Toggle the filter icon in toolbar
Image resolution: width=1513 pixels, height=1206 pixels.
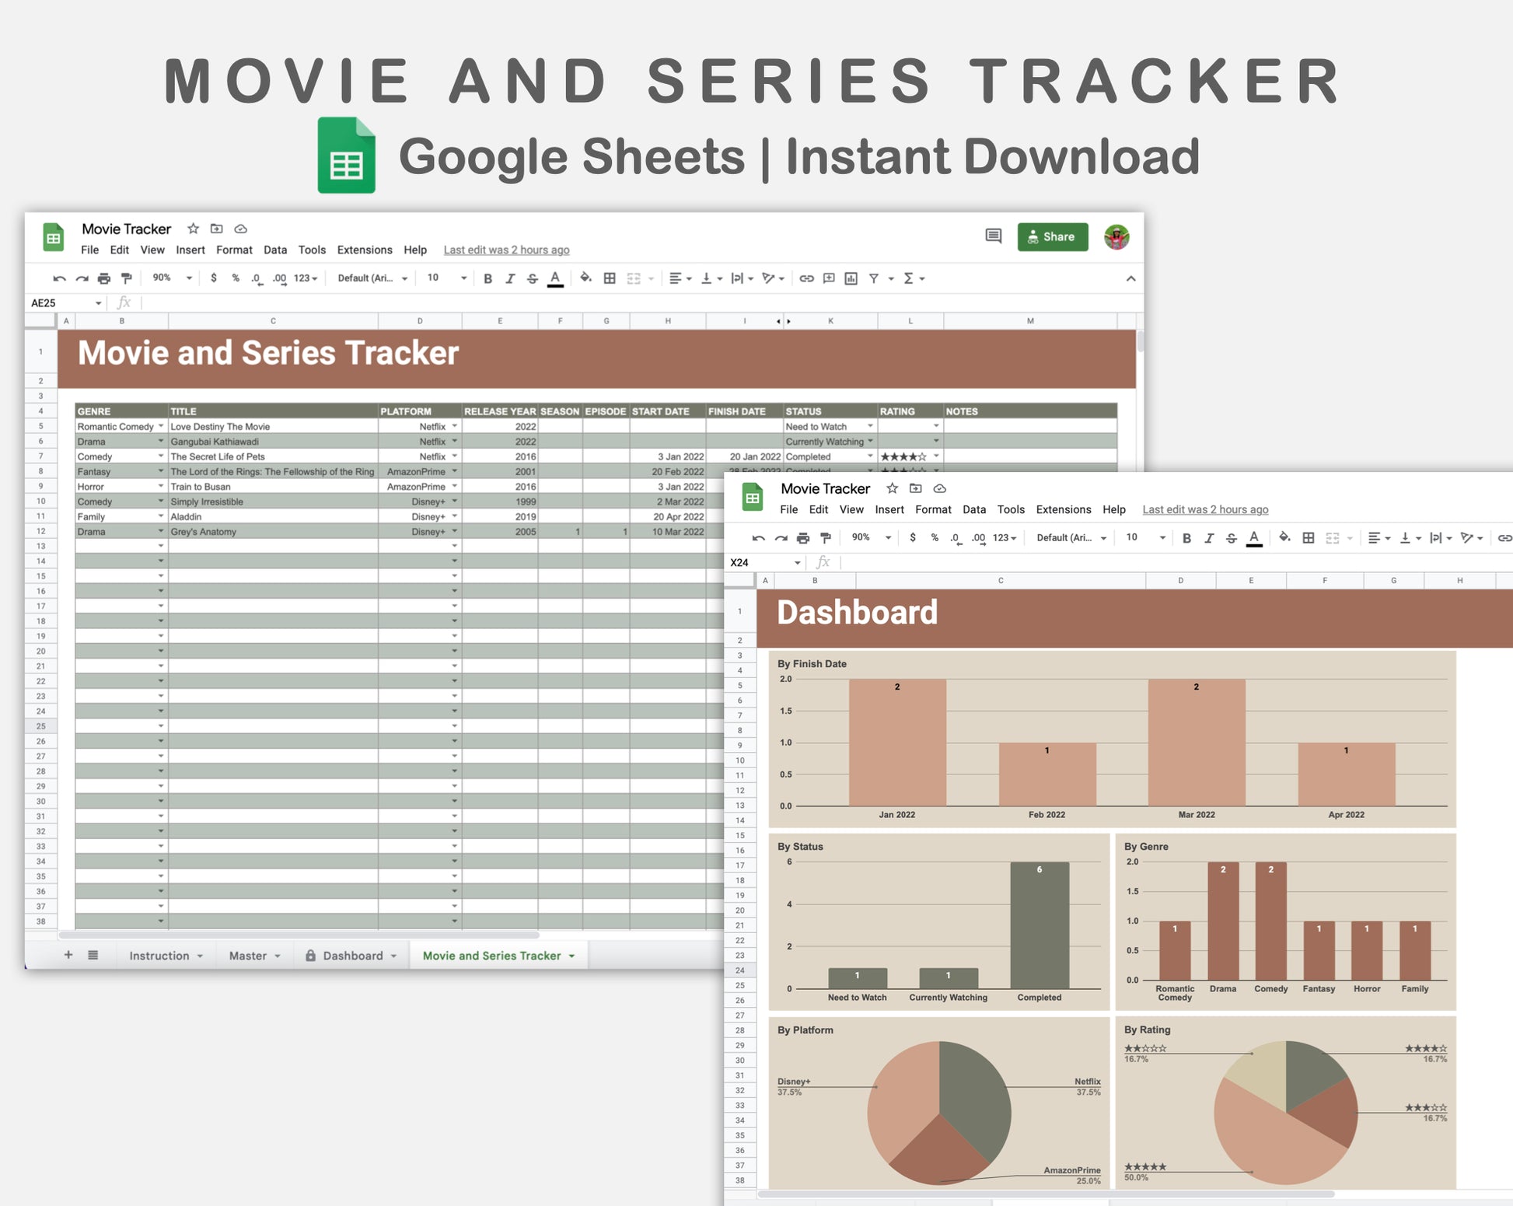873,278
